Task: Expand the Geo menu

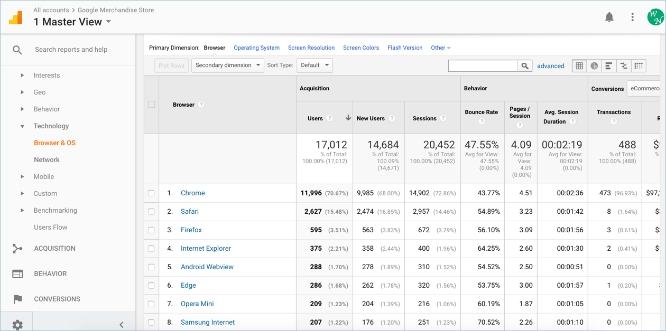Action: pos(22,92)
